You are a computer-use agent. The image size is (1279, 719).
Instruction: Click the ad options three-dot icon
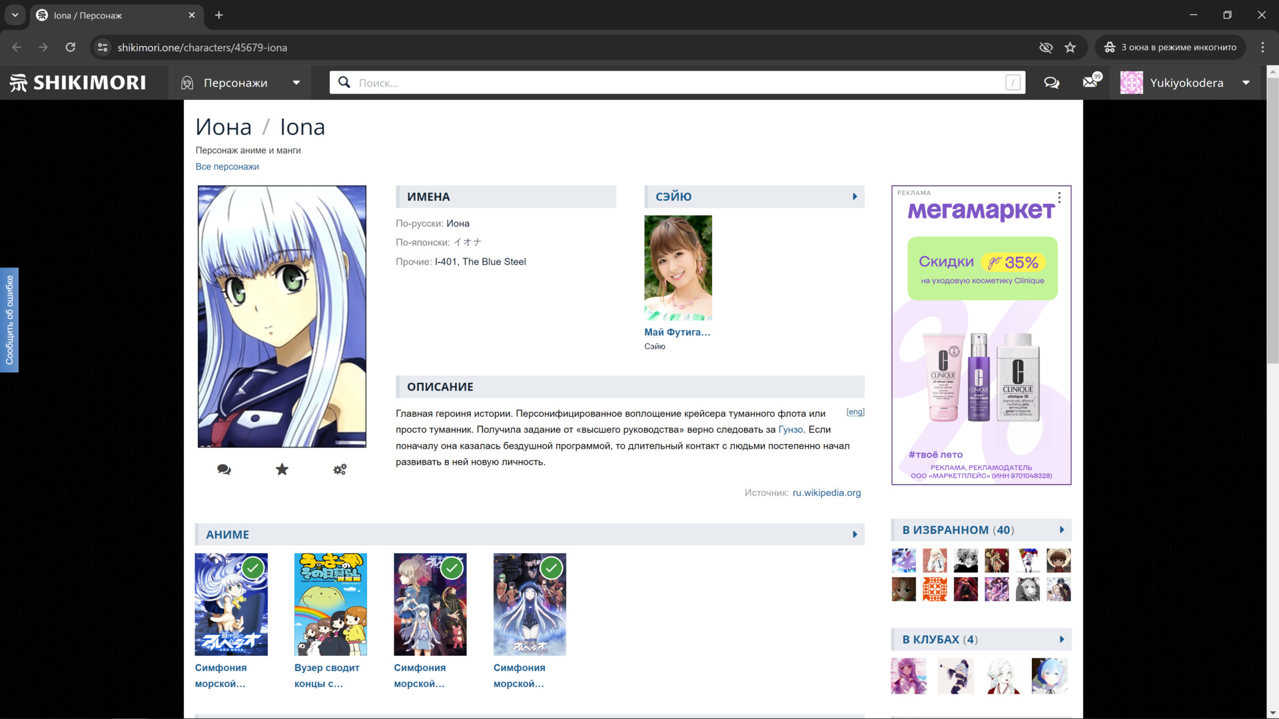click(1059, 198)
